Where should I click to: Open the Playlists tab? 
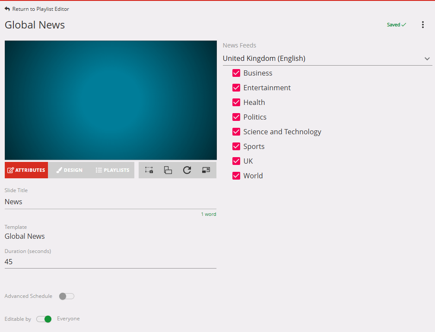(112, 170)
